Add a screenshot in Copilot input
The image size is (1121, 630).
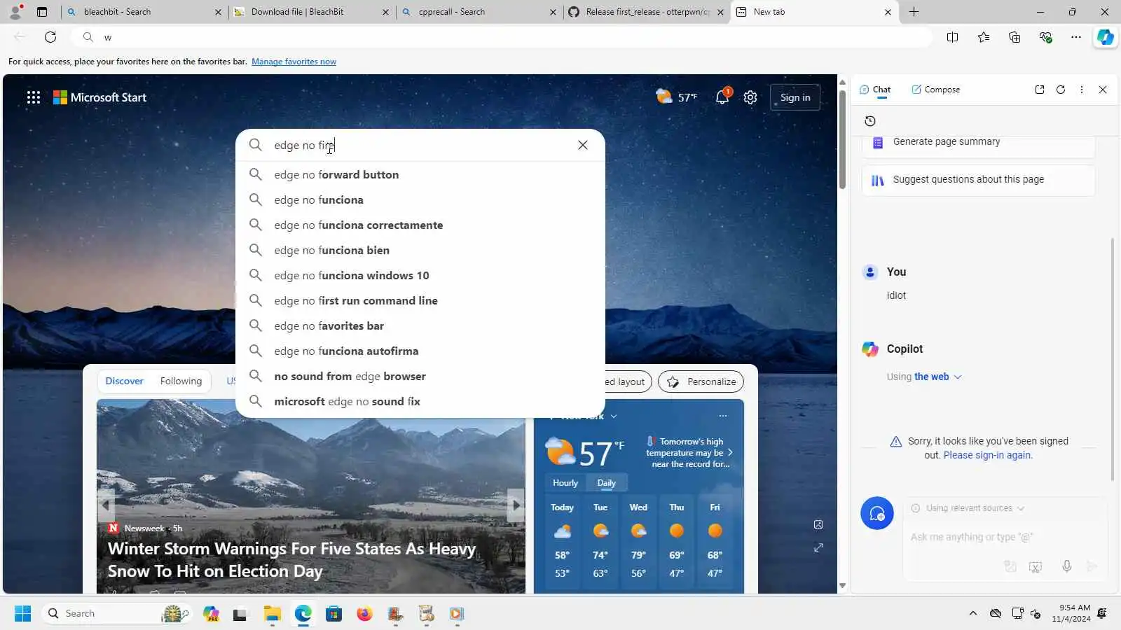point(1036,566)
